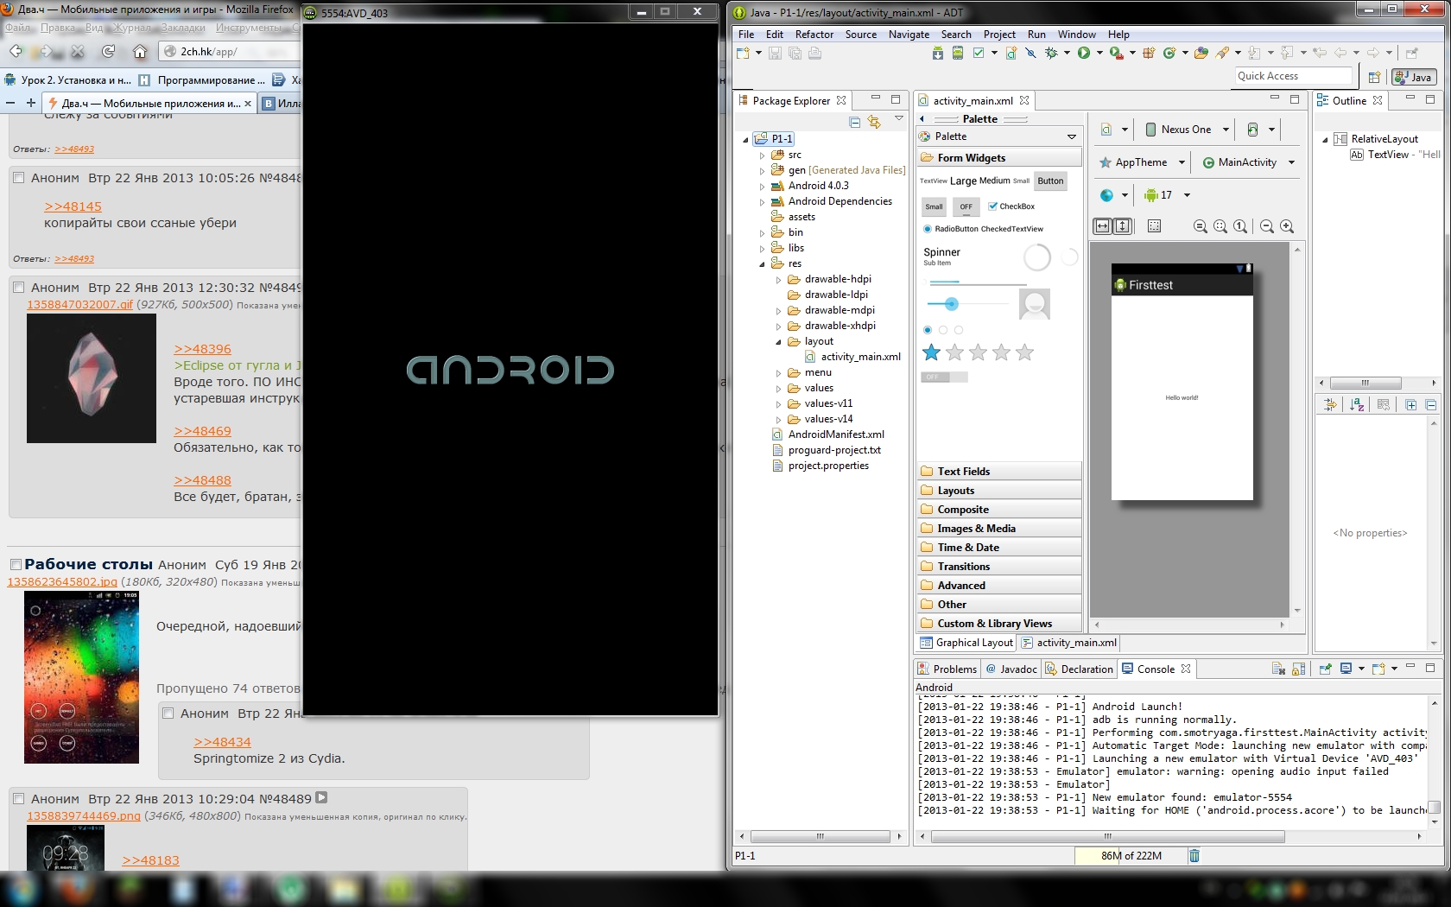This screenshot has width=1451, height=907.
Task: Click the Debug bug icon in toolbar
Action: click(x=1051, y=54)
